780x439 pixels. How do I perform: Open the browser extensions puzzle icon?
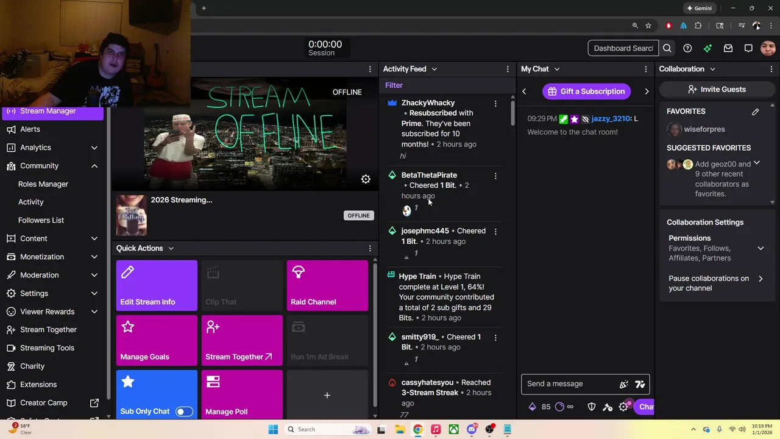click(698, 26)
